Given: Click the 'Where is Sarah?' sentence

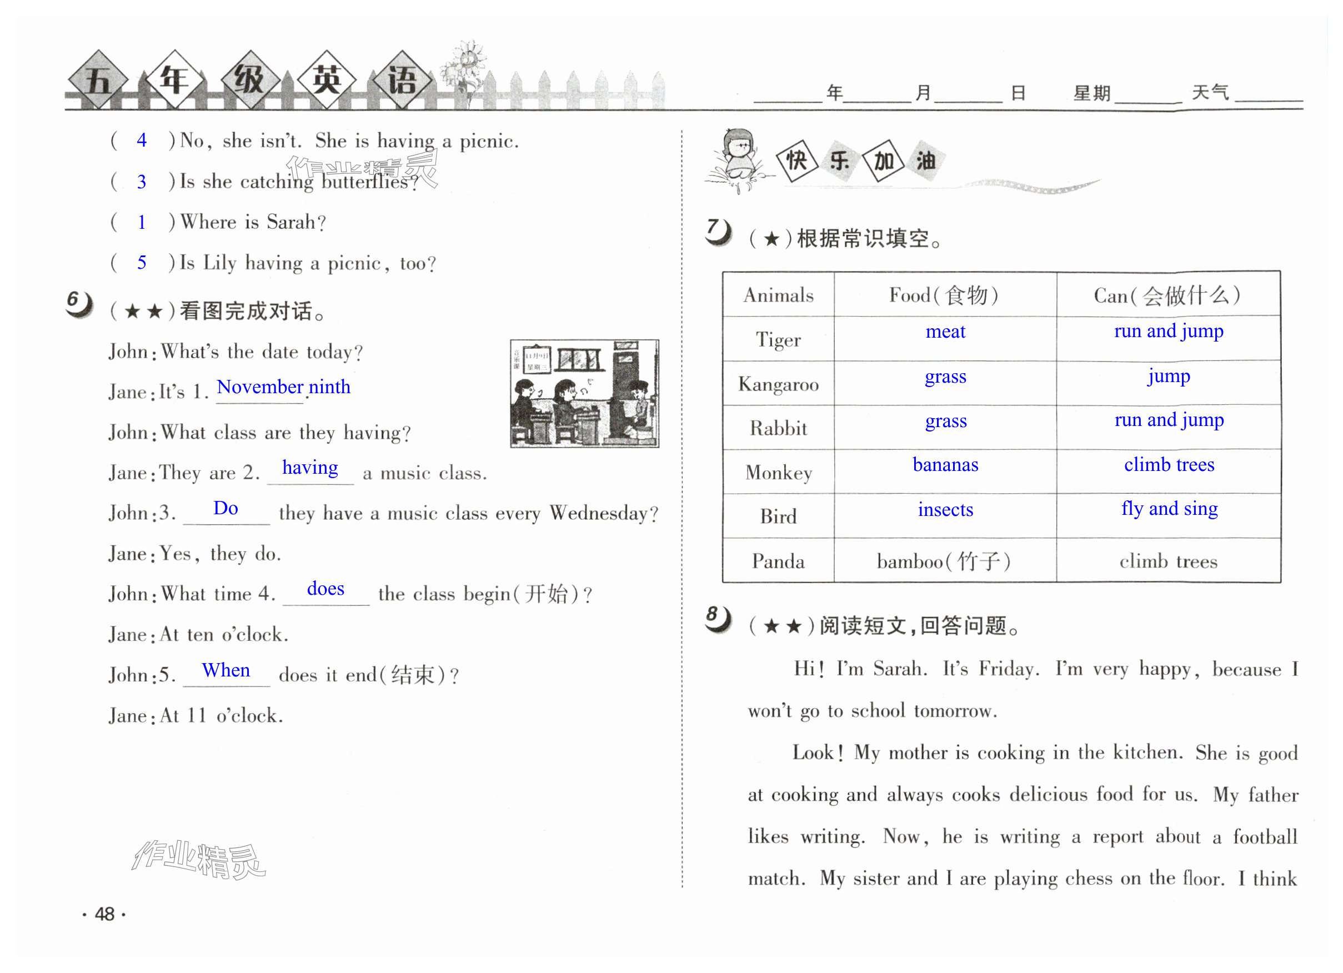Looking at the screenshot, I should (253, 222).
